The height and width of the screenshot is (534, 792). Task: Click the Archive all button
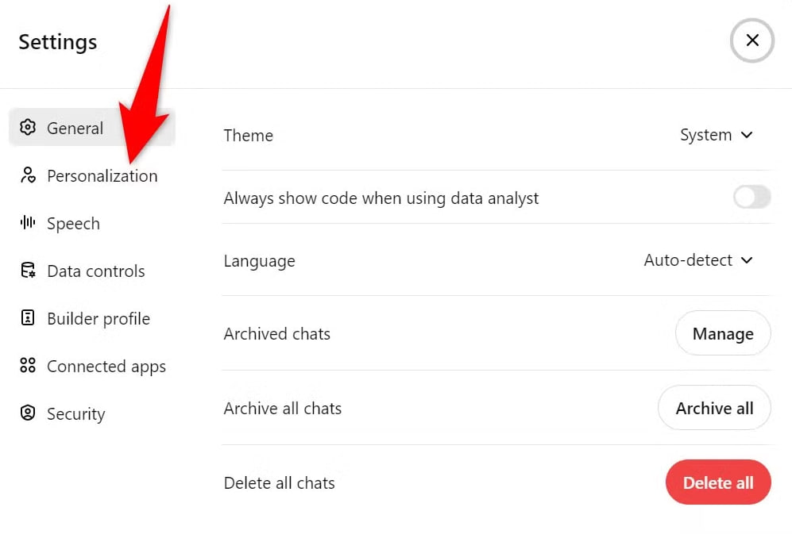pyautogui.click(x=714, y=408)
